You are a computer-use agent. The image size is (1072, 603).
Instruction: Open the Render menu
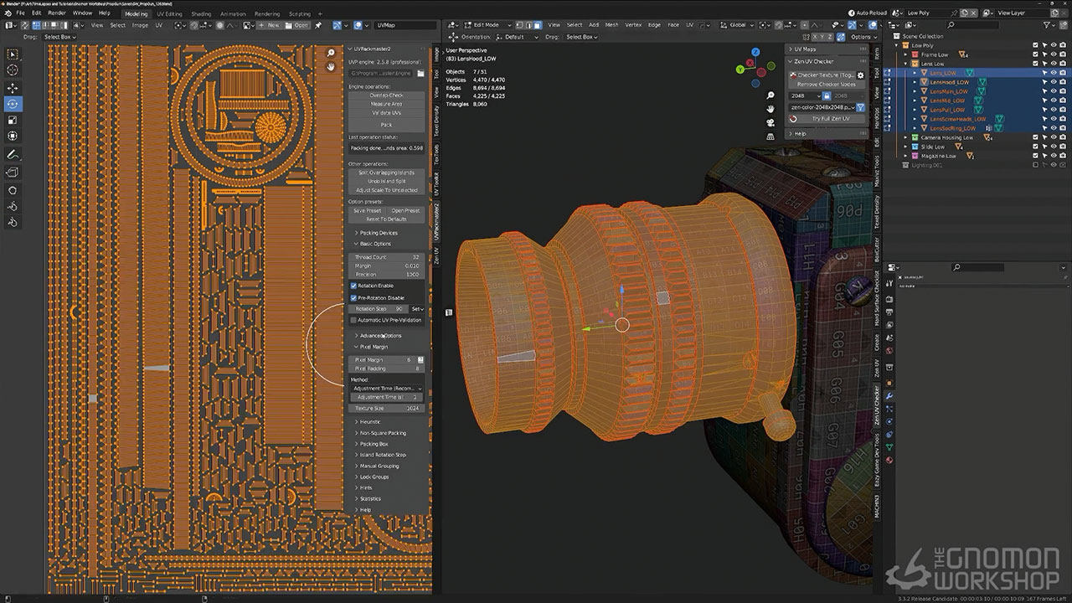click(56, 13)
